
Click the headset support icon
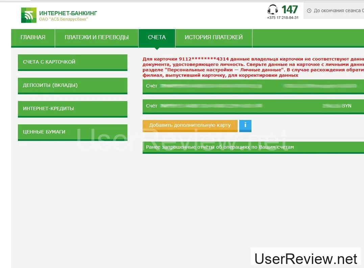[x=273, y=9]
